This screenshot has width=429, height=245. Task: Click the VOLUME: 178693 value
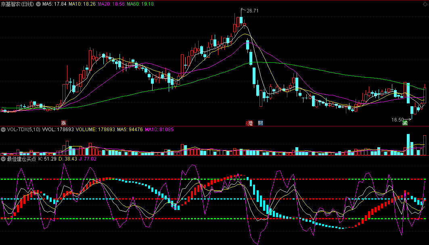pos(95,130)
